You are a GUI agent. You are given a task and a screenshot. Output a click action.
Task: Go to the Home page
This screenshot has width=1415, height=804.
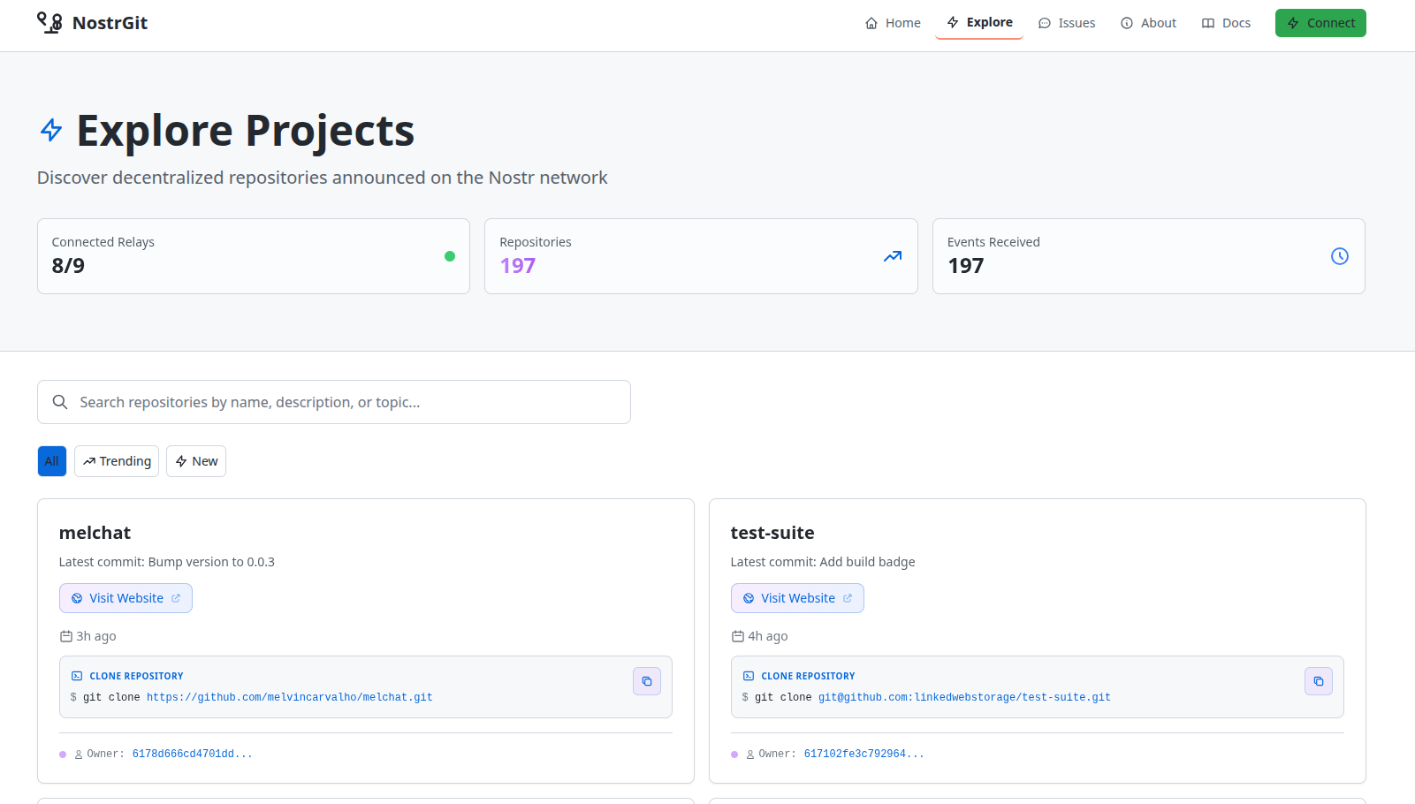click(893, 23)
